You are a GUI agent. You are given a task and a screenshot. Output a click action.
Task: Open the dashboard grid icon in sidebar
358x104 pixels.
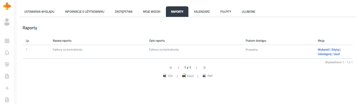pyautogui.click(x=7, y=41)
